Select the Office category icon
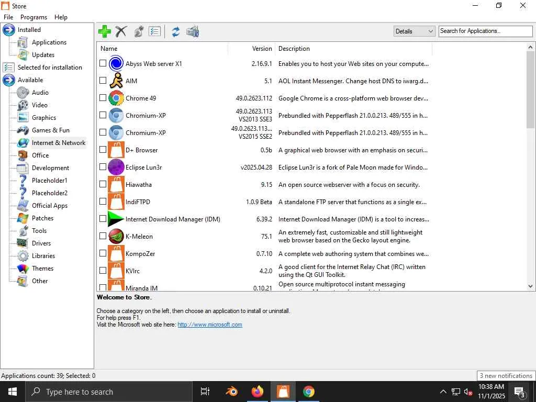Viewport: 536px width, 402px height. [23, 155]
